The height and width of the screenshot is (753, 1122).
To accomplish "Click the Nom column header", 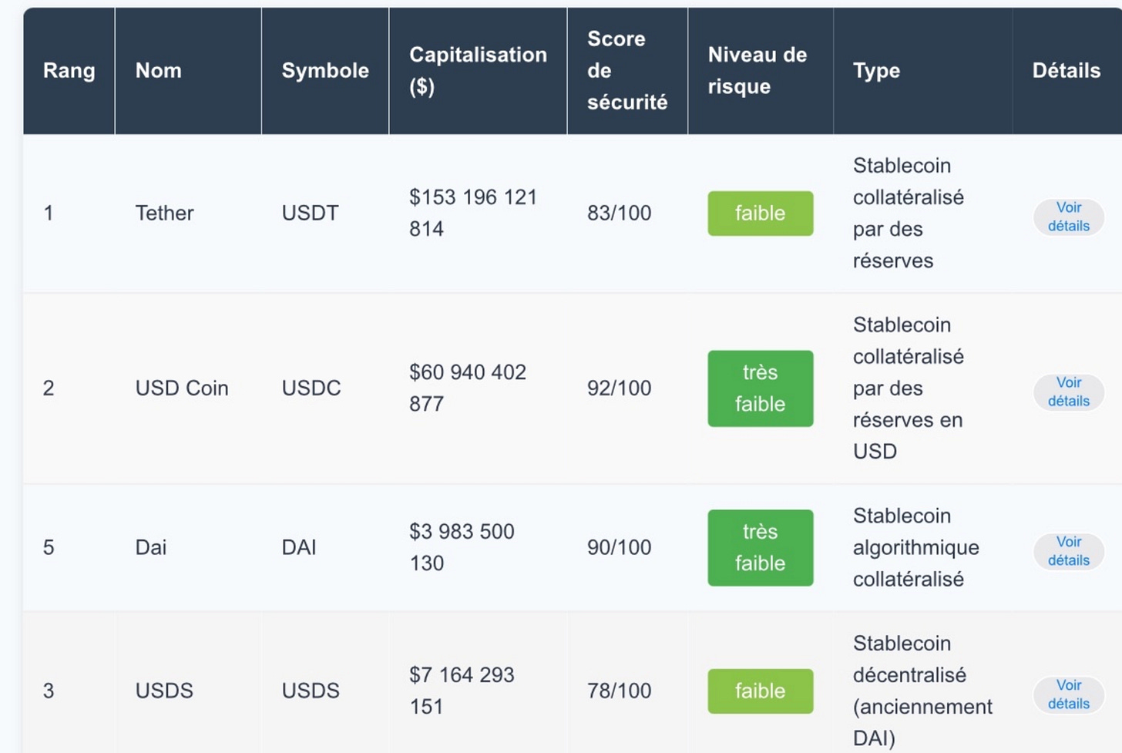I will pos(159,71).
